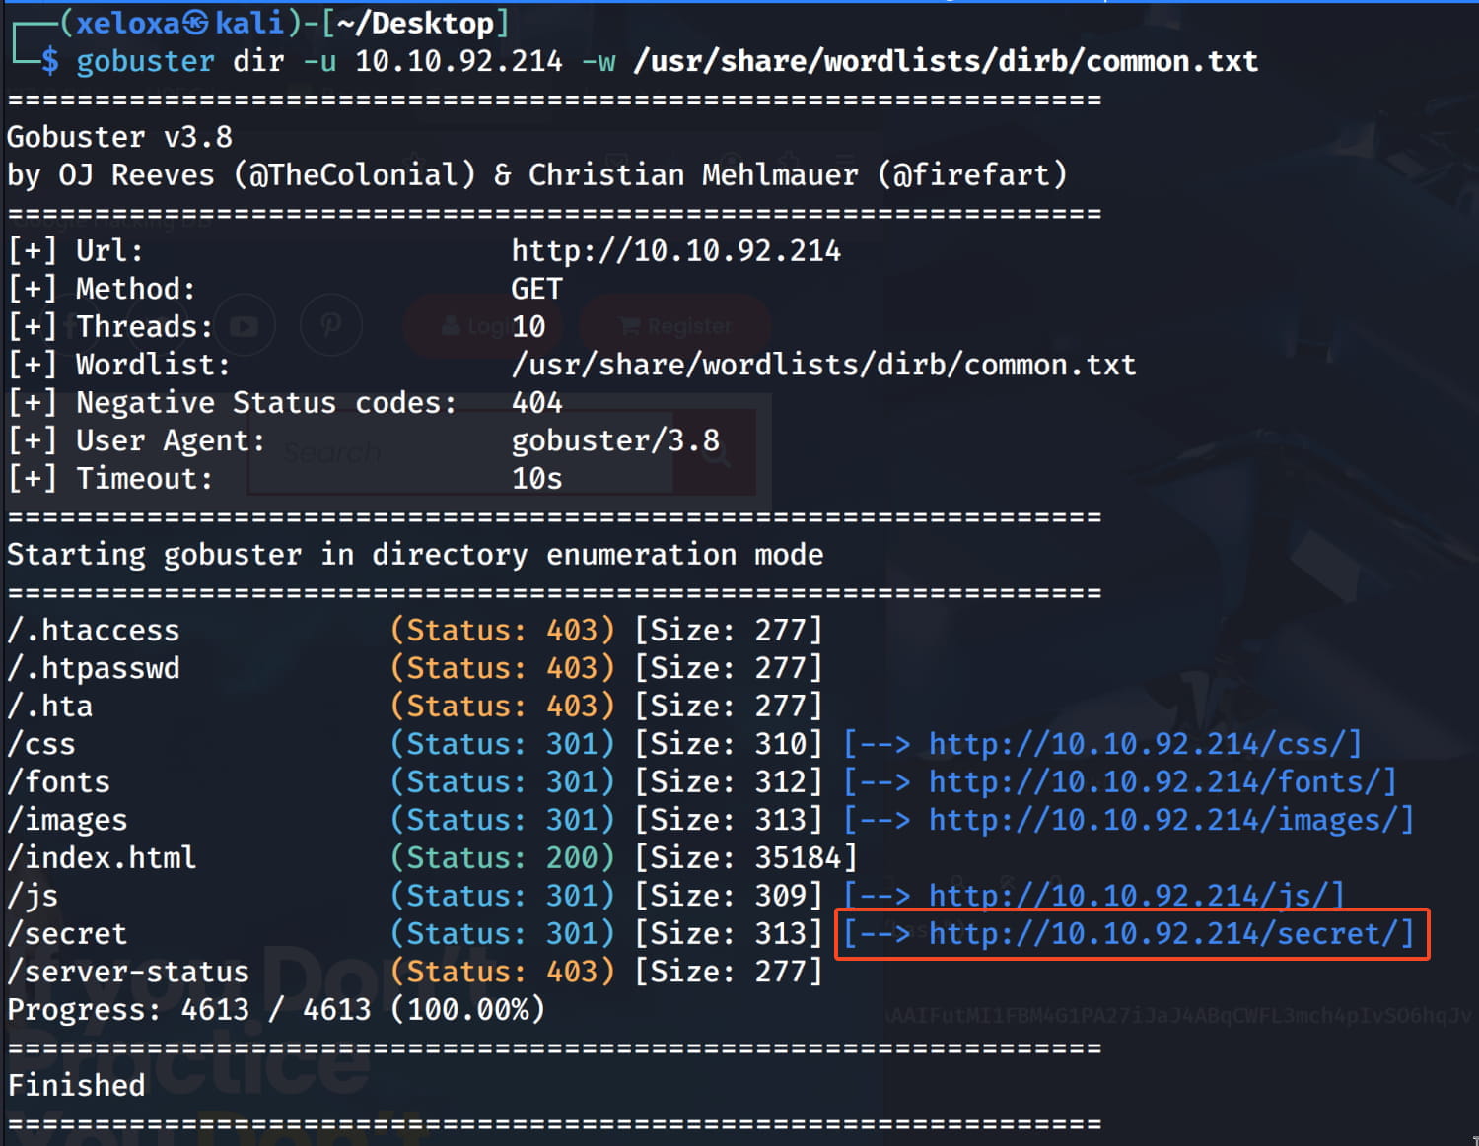
Task: Click the User Agent value gobuster/3.8
Action: point(615,440)
